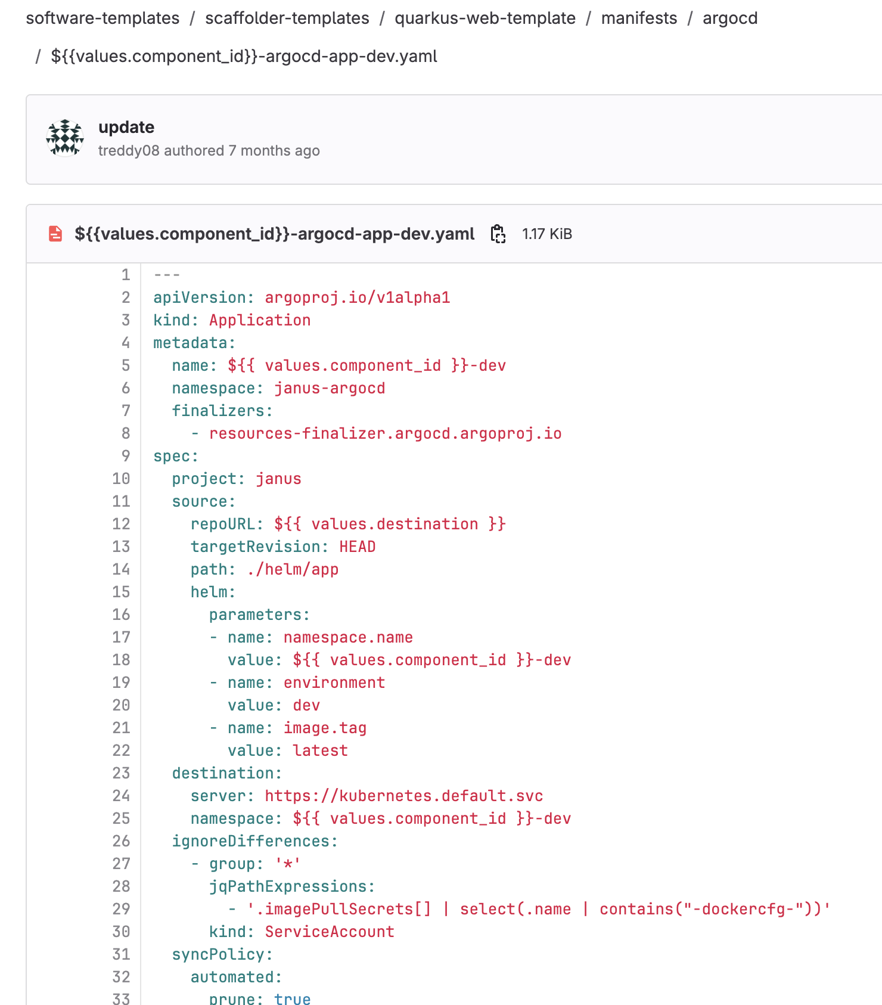Screen dimensions: 882x1005
Task: Click 'argoproj.io/v1alpha1' apiVersion value
Action: (358, 297)
